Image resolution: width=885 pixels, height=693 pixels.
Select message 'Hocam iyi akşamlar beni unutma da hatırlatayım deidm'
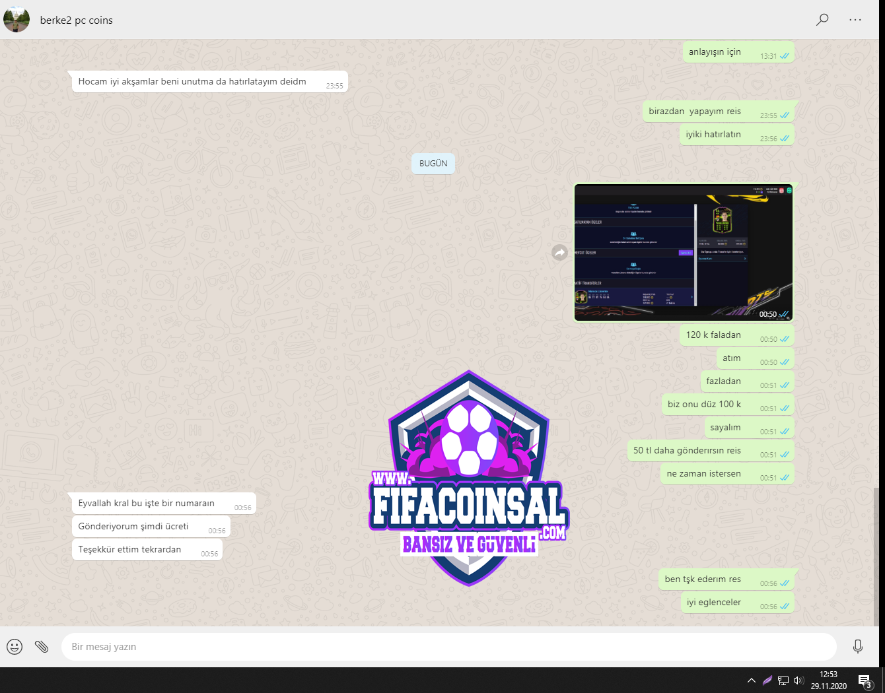coord(210,82)
